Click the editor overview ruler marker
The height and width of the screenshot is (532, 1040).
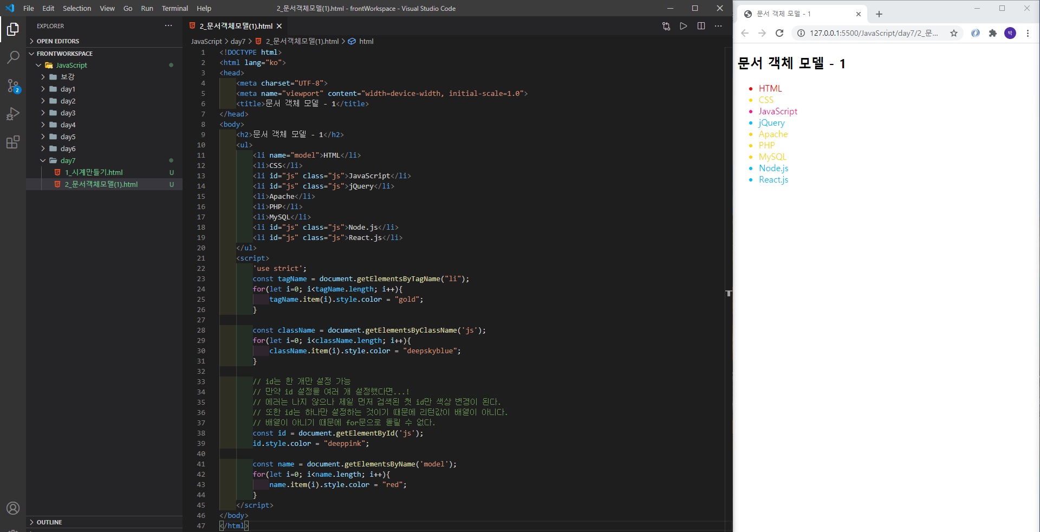[729, 293]
